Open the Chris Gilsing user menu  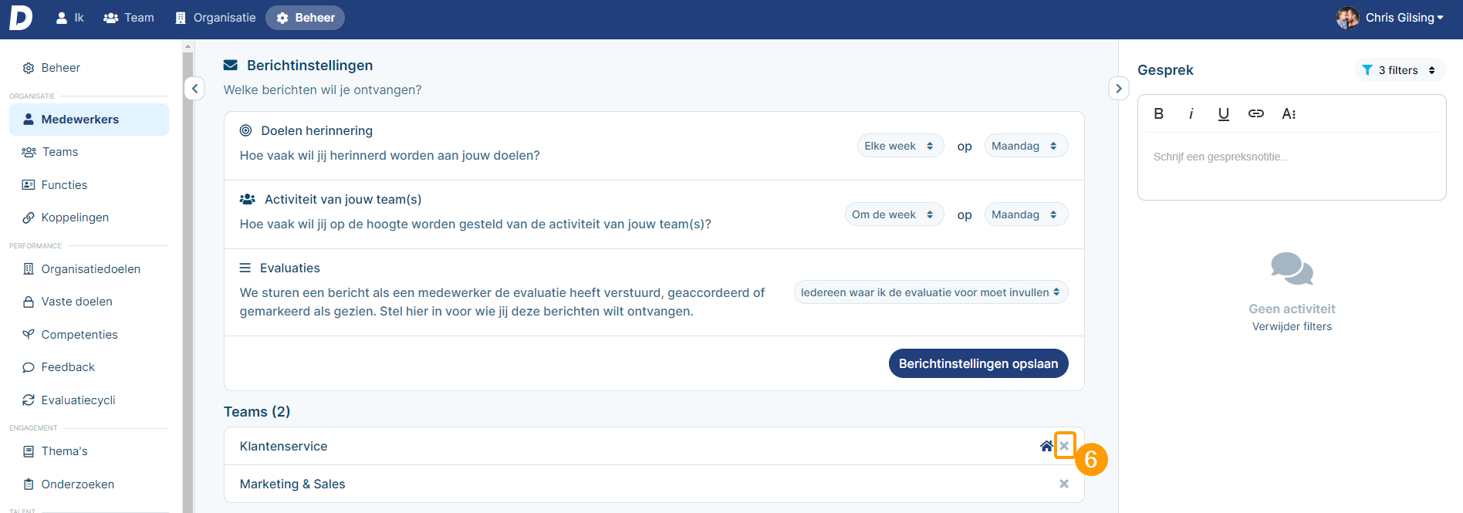pos(1404,18)
